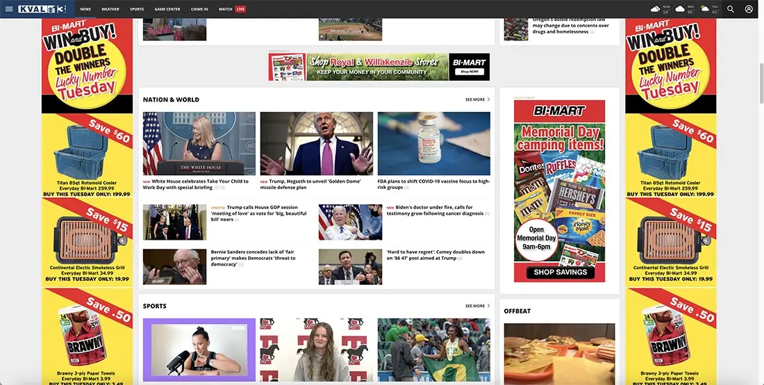Screen dimensions: 764x385
Task: Open athlete holding green flag thumbnail
Action: pos(434,350)
